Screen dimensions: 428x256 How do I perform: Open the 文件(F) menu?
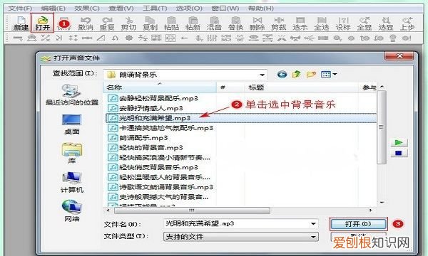click(x=20, y=9)
